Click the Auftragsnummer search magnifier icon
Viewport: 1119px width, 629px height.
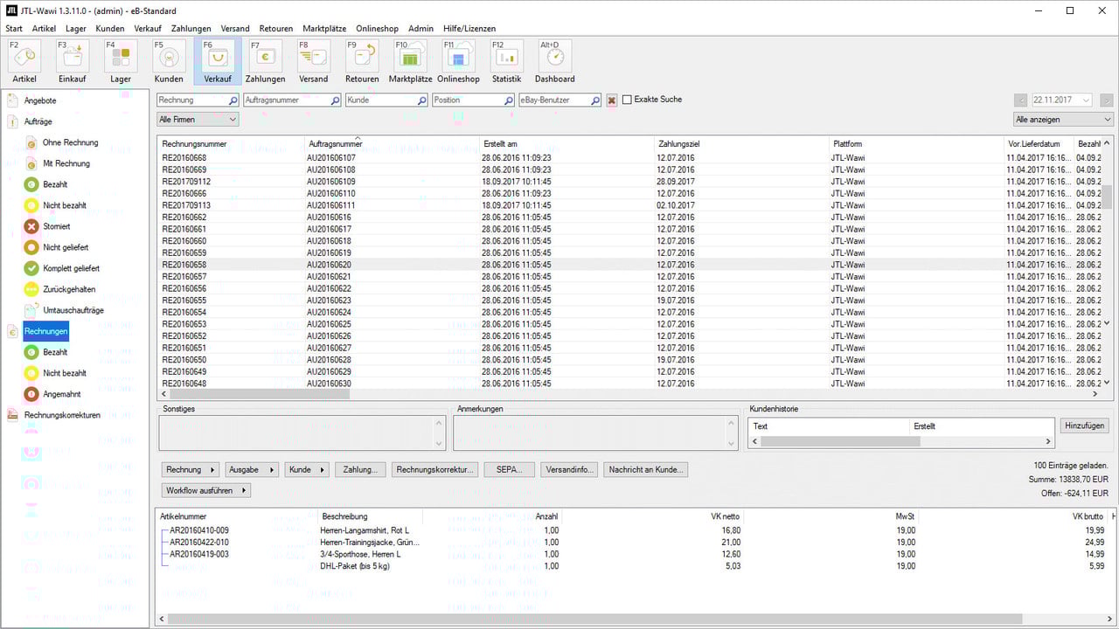(x=335, y=100)
